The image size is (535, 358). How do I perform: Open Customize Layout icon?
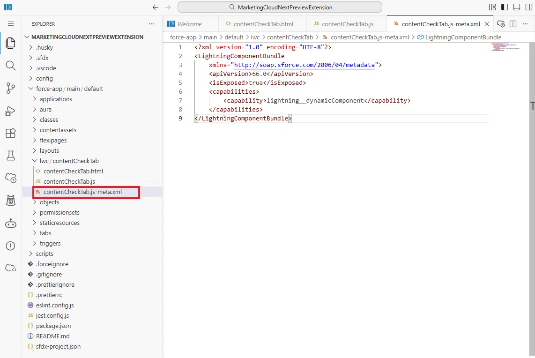coord(492,7)
